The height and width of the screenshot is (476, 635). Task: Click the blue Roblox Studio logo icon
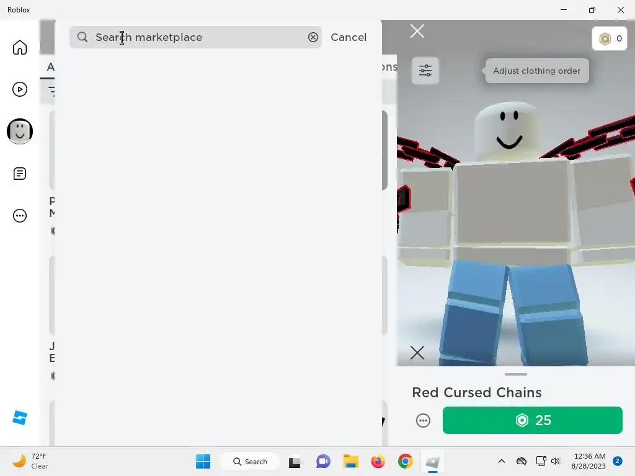(19, 418)
